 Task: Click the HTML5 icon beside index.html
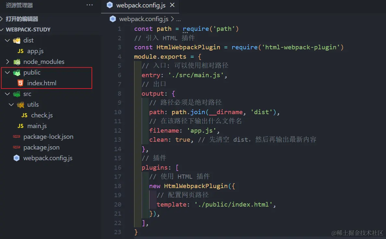(20, 83)
